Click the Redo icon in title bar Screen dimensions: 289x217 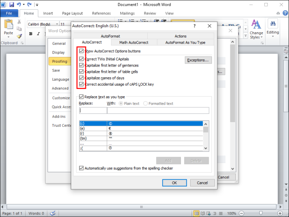click(x=29, y=5)
